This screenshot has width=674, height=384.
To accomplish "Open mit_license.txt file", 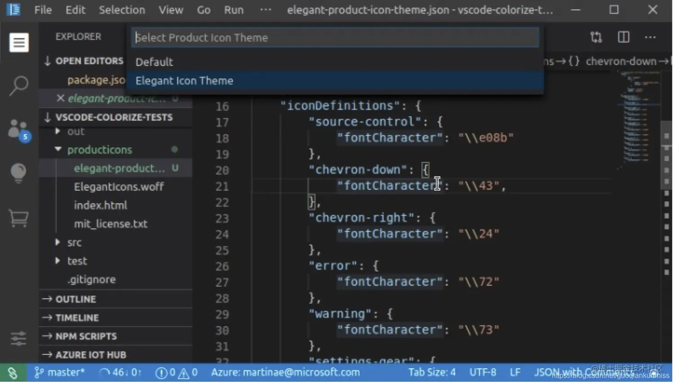I will [x=111, y=224].
